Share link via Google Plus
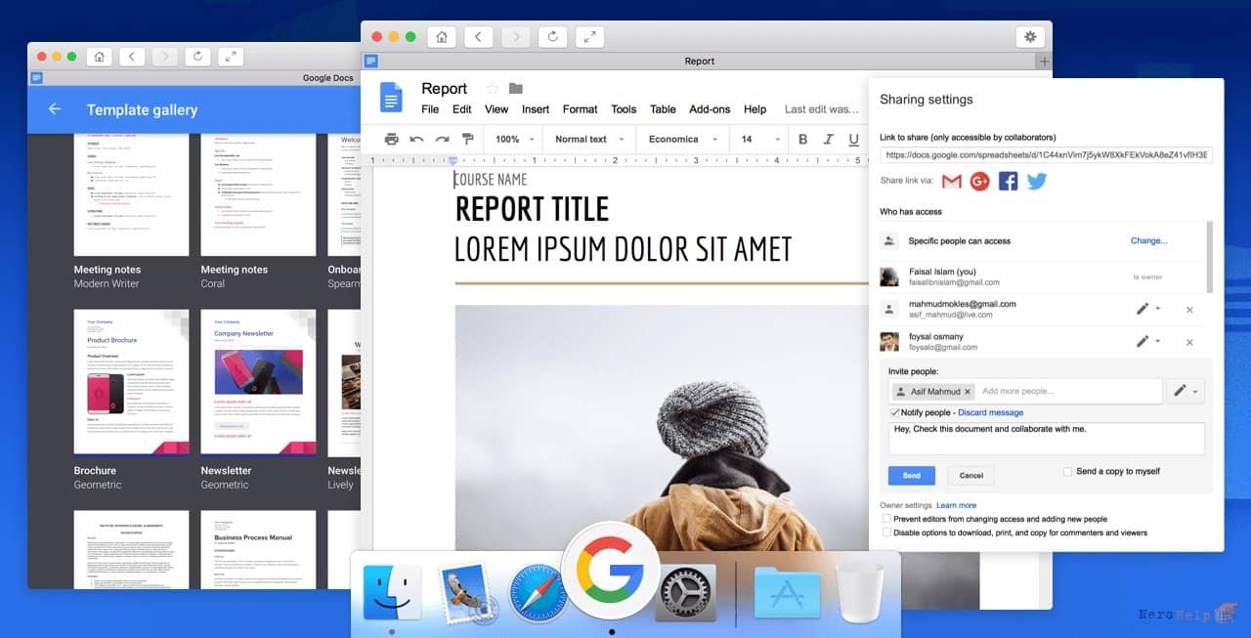 click(980, 181)
